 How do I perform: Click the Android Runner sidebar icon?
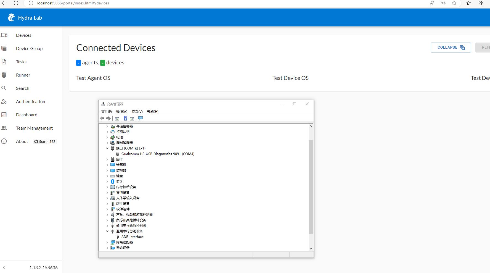4,75
